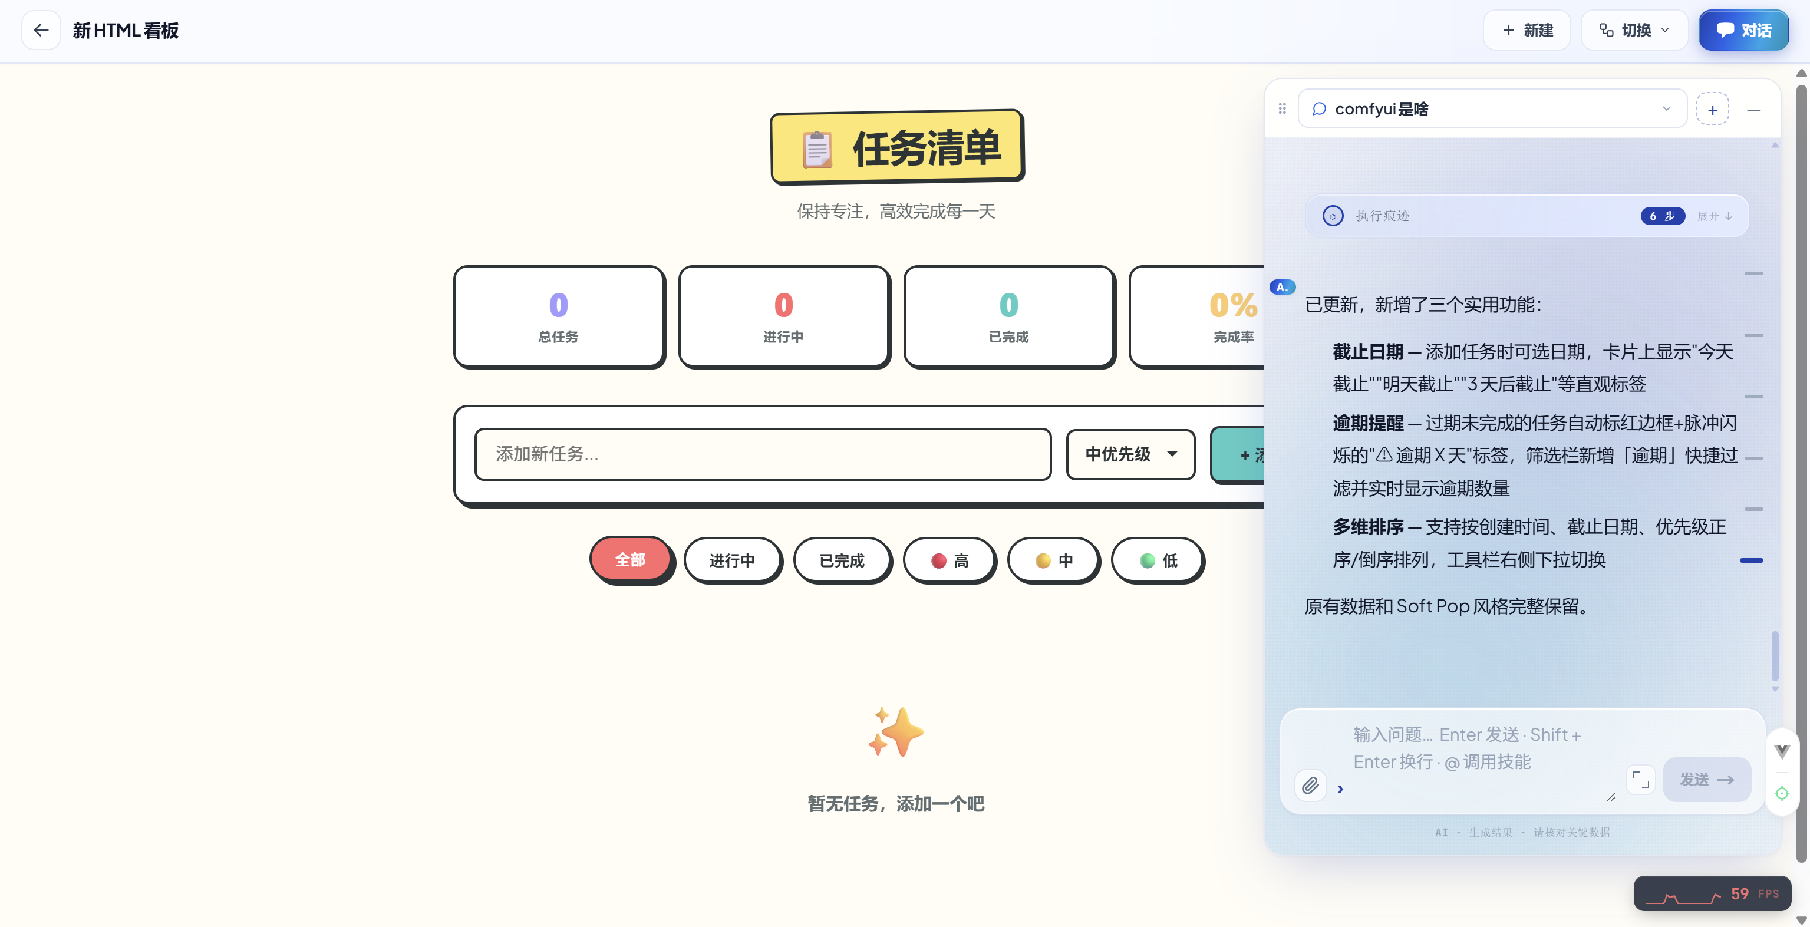This screenshot has height=927, width=1810.
Task: Open Vue devtools via the V logo
Action: (1782, 751)
